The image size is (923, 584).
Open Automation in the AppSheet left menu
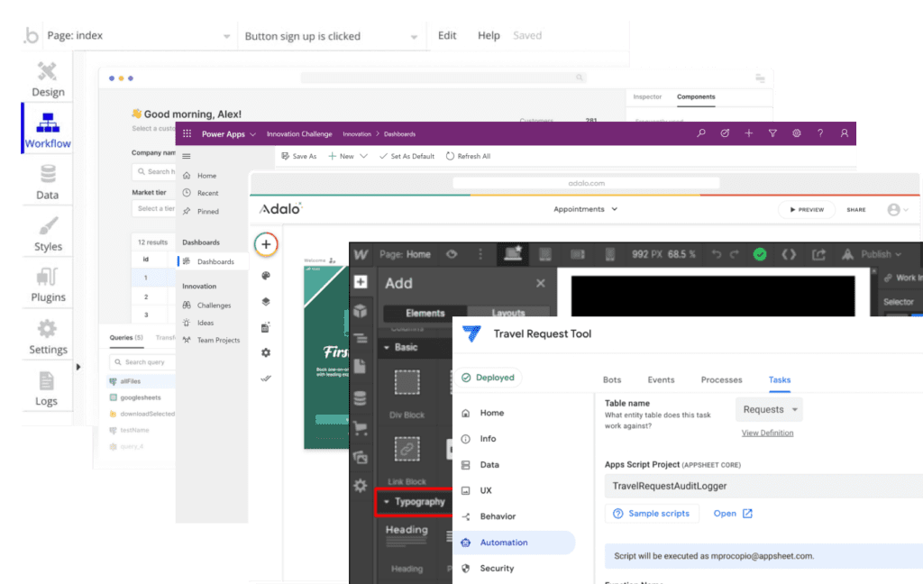(515, 543)
